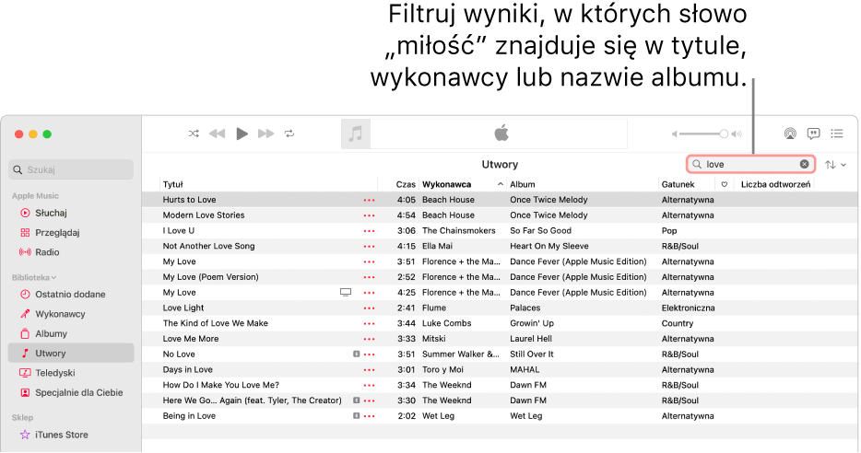The height and width of the screenshot is (453, 861).
Task: Open more options for Love Light
Action: point(369,308)
